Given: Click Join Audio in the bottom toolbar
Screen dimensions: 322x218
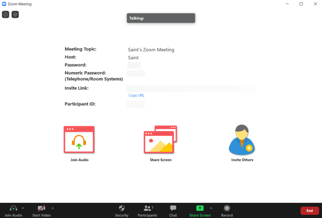Looking at the screenshot, I should [x=13, y=210].
